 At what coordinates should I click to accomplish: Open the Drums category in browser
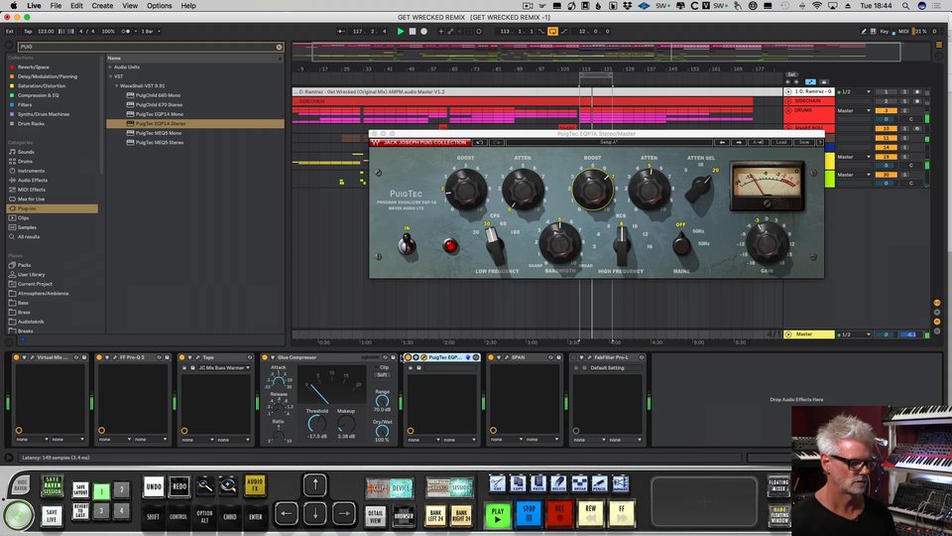click(x=25, y=161)
